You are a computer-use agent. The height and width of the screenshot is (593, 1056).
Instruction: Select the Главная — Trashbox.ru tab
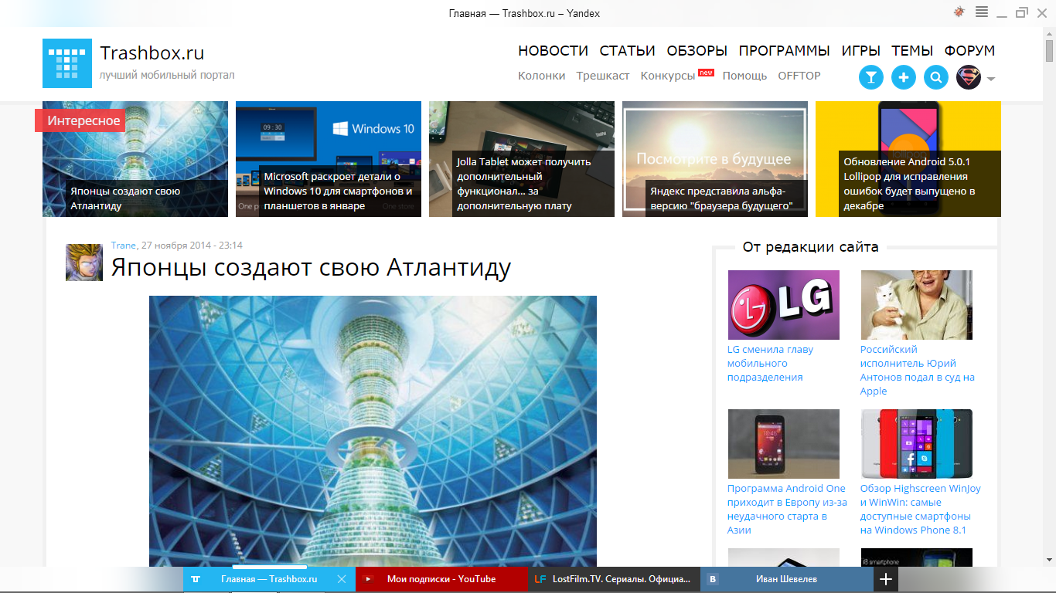point(269,579)
